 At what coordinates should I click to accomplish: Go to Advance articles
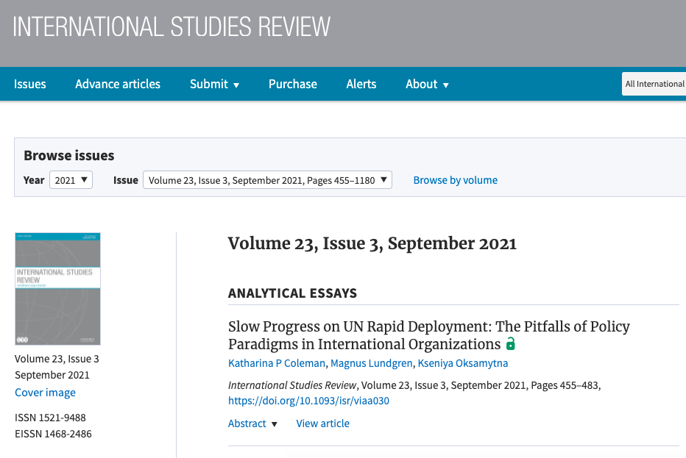pyautogui.click(x=118, y=84)
